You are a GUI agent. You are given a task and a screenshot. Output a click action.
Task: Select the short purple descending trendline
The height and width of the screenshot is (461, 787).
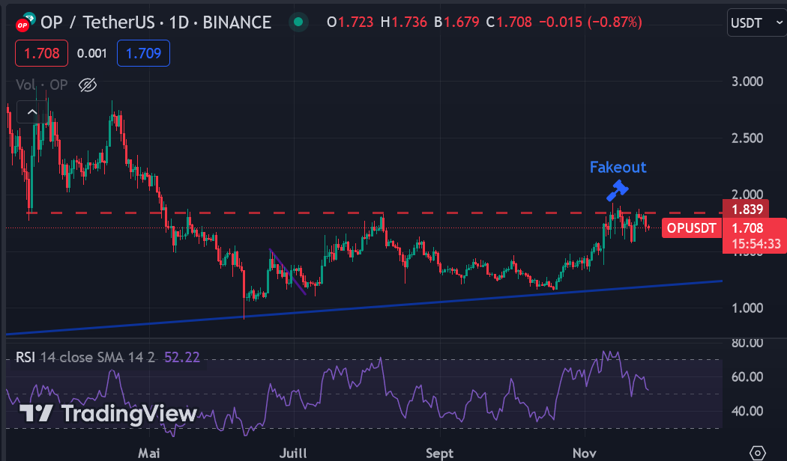288,272
